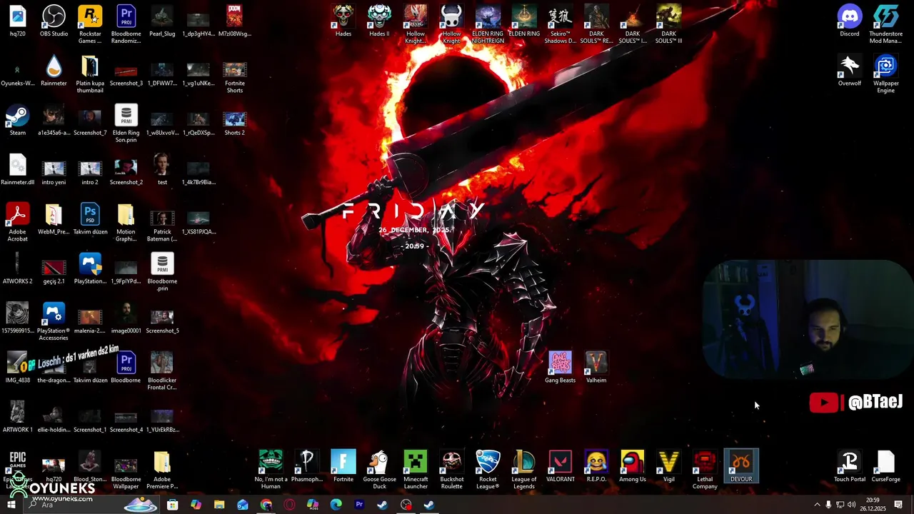
Task: Launch the Goose Goose Duck shortcut
Action: tap(379, 470)
